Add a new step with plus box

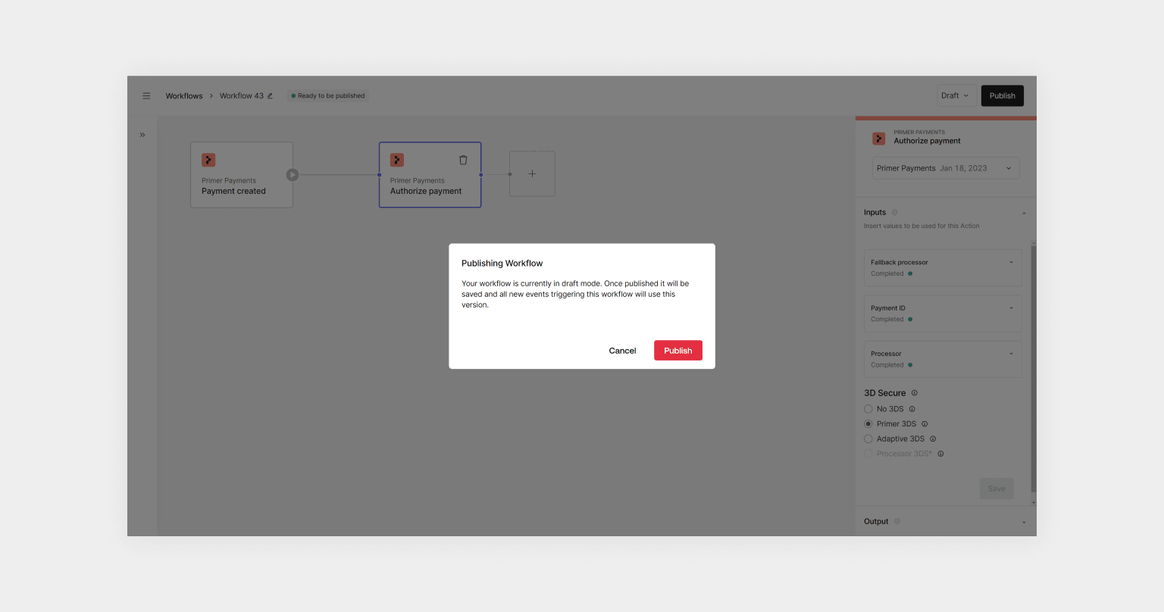click(x=532, y=173)
